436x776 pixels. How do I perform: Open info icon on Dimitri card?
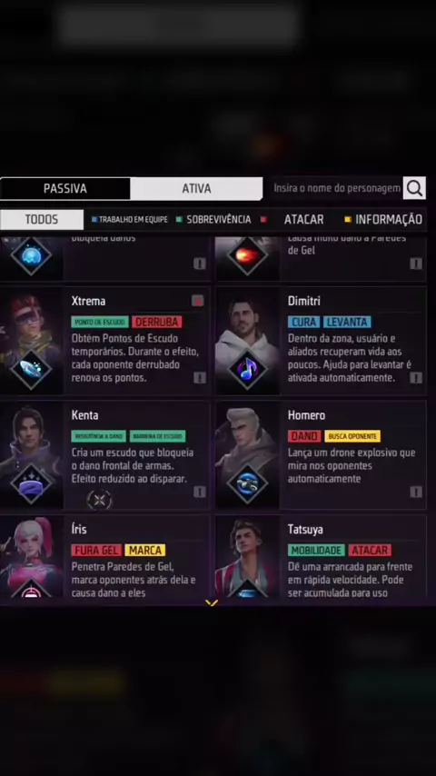(x=416, y=378)
